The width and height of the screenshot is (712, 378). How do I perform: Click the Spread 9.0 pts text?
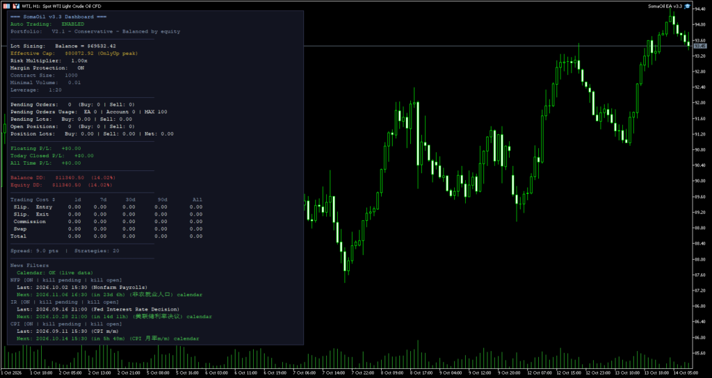(35, 250)
